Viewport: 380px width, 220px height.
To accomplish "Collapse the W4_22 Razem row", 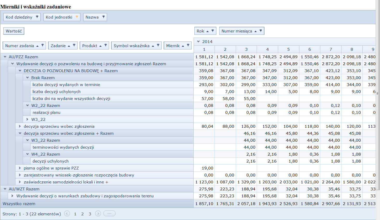I will pyautogui.click(x=27, y=154).
